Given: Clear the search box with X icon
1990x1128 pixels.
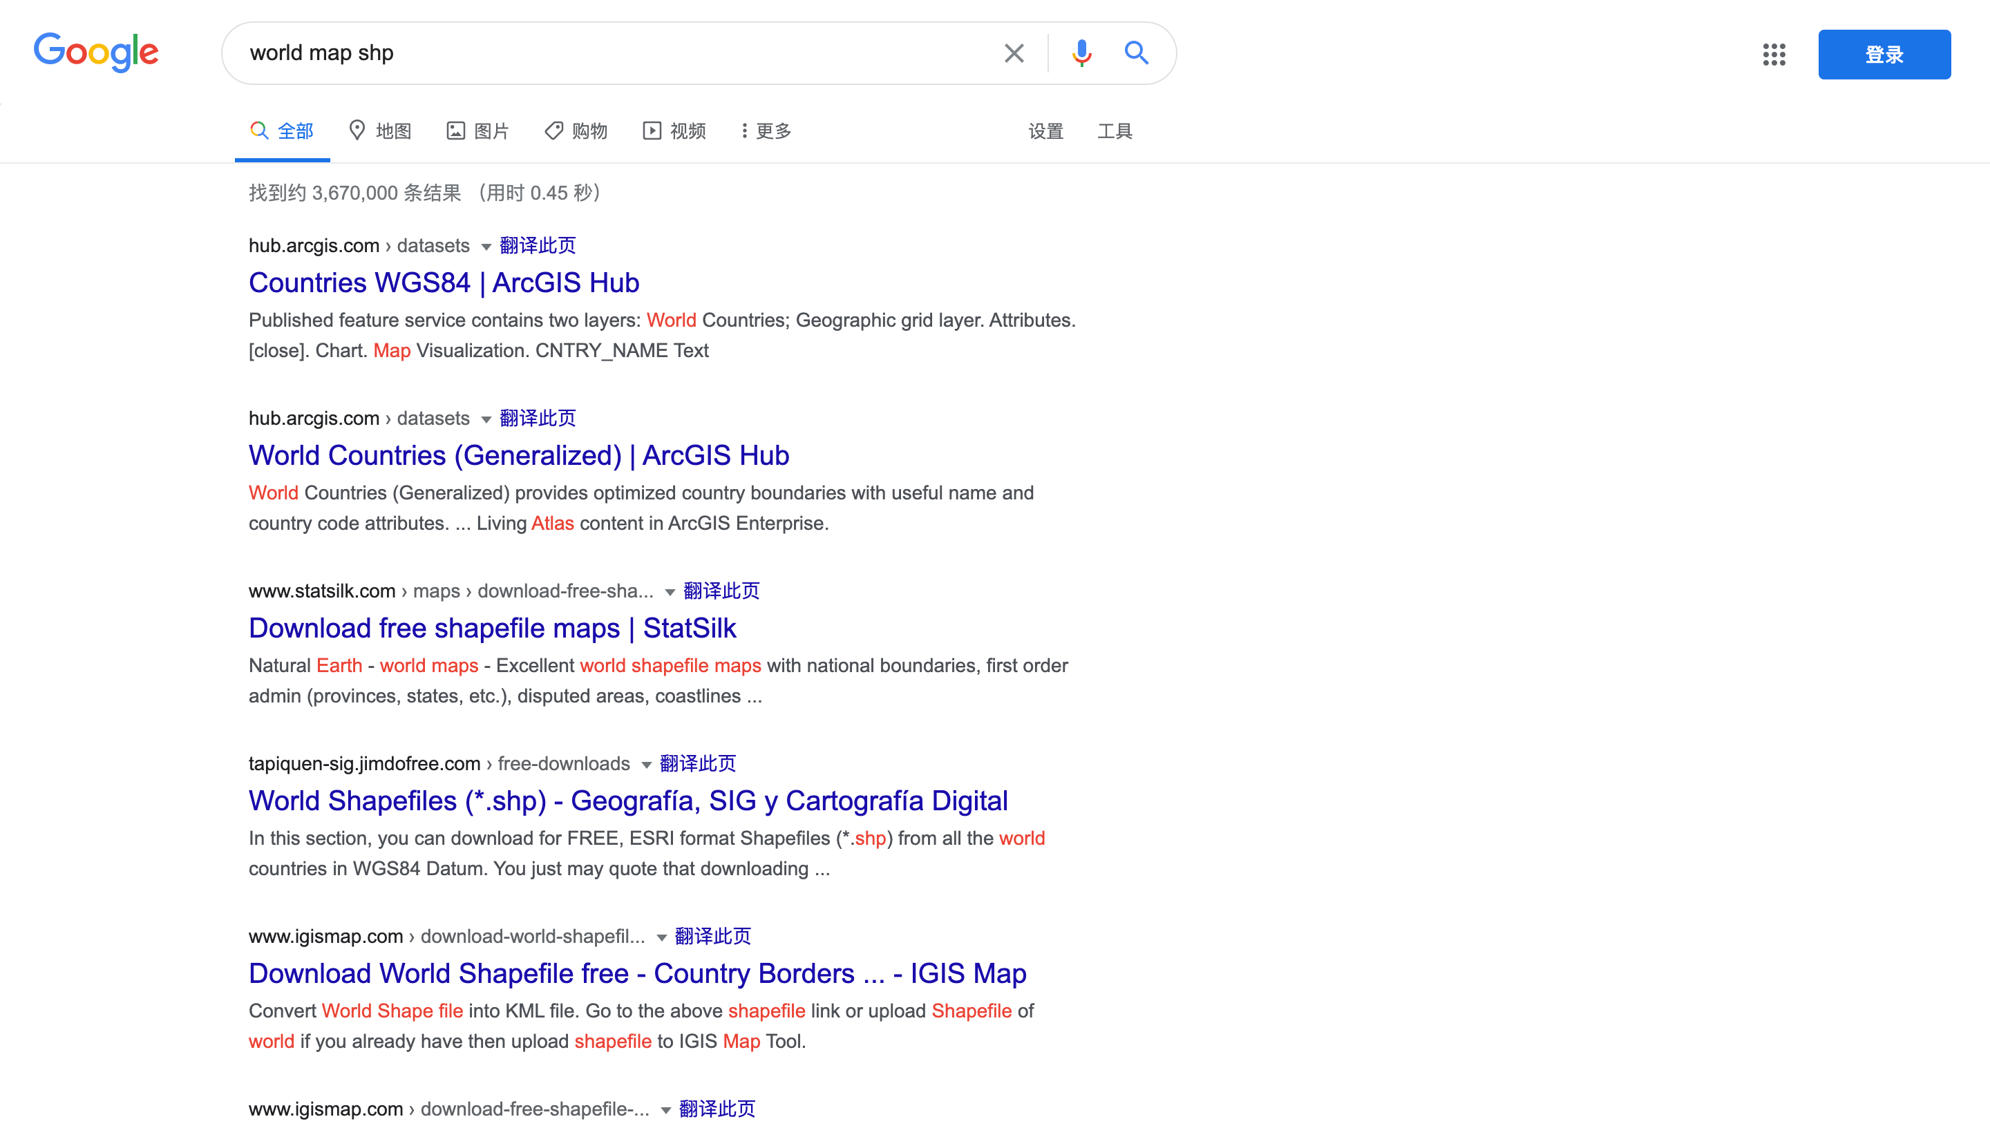Looking at the screenshot, I should click(1014, 53).
